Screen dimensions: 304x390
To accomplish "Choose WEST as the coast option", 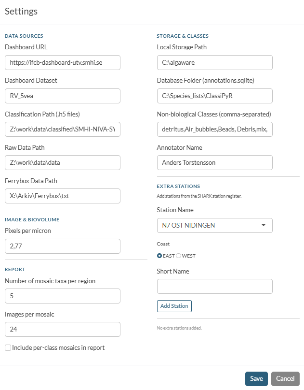I will [178, 256].
